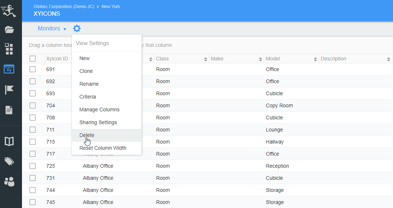
Task: Click Room class cell in row 711
Action: (163, 130)
